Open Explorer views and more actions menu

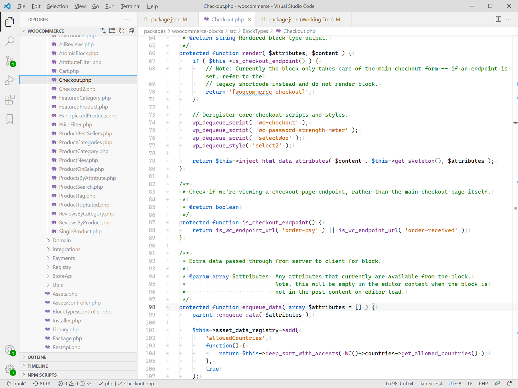click(x=128, y=19)
